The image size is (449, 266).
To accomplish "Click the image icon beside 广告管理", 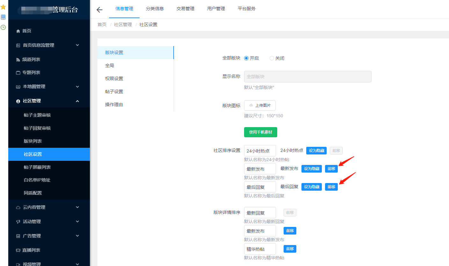I will click(18, 236).
